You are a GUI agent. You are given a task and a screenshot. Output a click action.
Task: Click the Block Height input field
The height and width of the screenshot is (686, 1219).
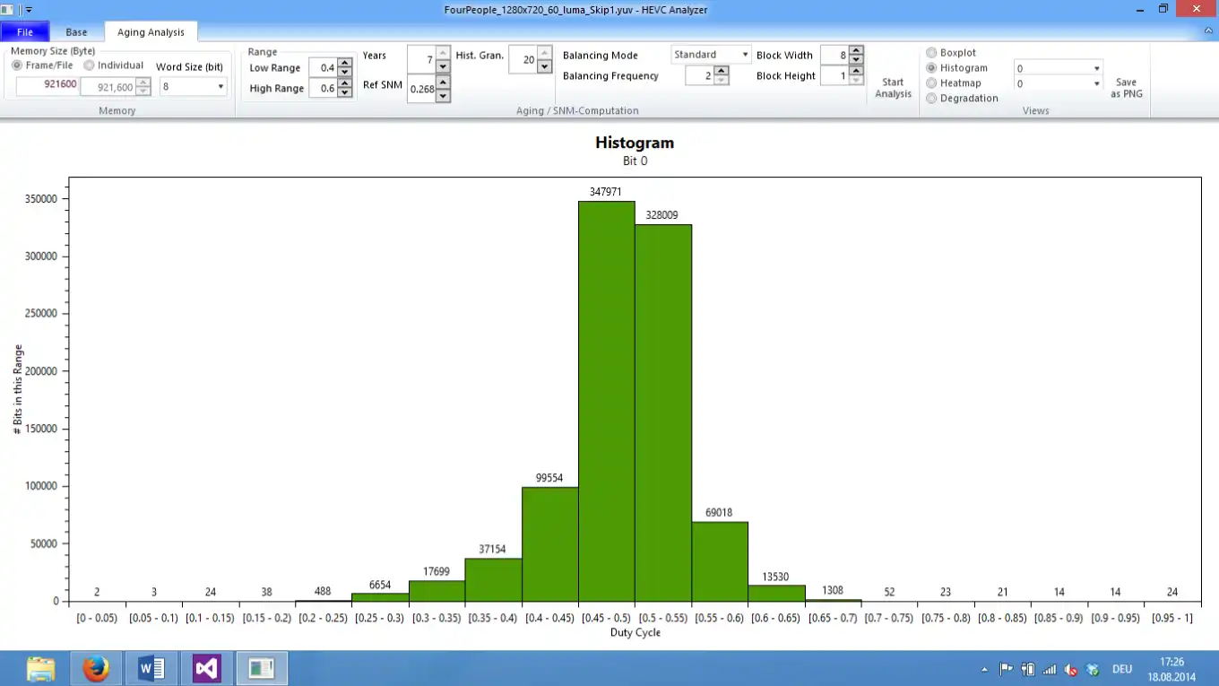tap(834, 76)
